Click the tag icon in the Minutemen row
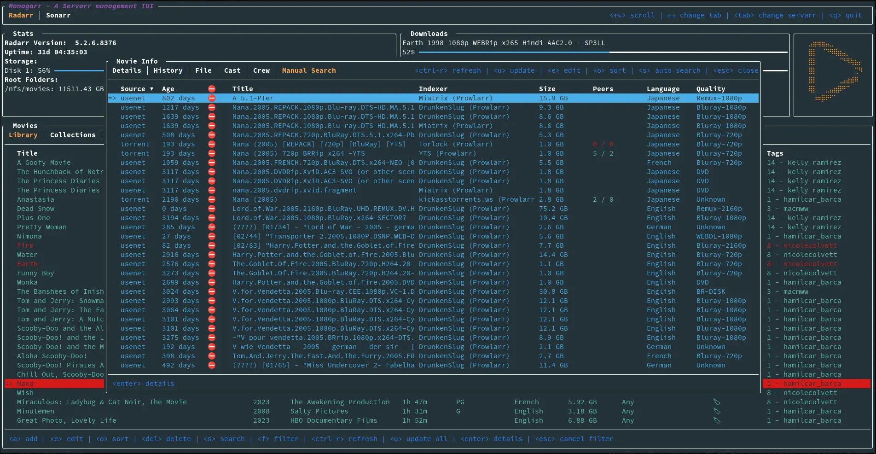Screen dimensions: 876x454 717,411
